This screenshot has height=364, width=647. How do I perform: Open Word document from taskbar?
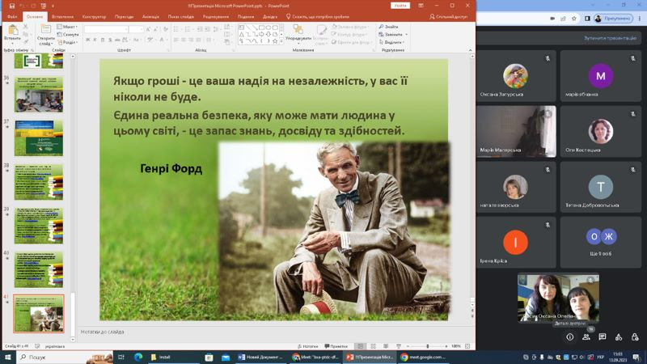coord(261,357)
